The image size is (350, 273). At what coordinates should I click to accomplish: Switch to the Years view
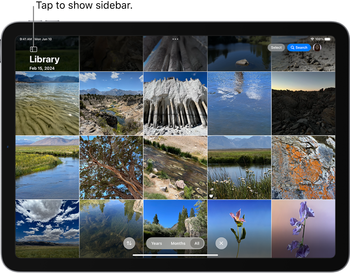(x=156, y=243)
